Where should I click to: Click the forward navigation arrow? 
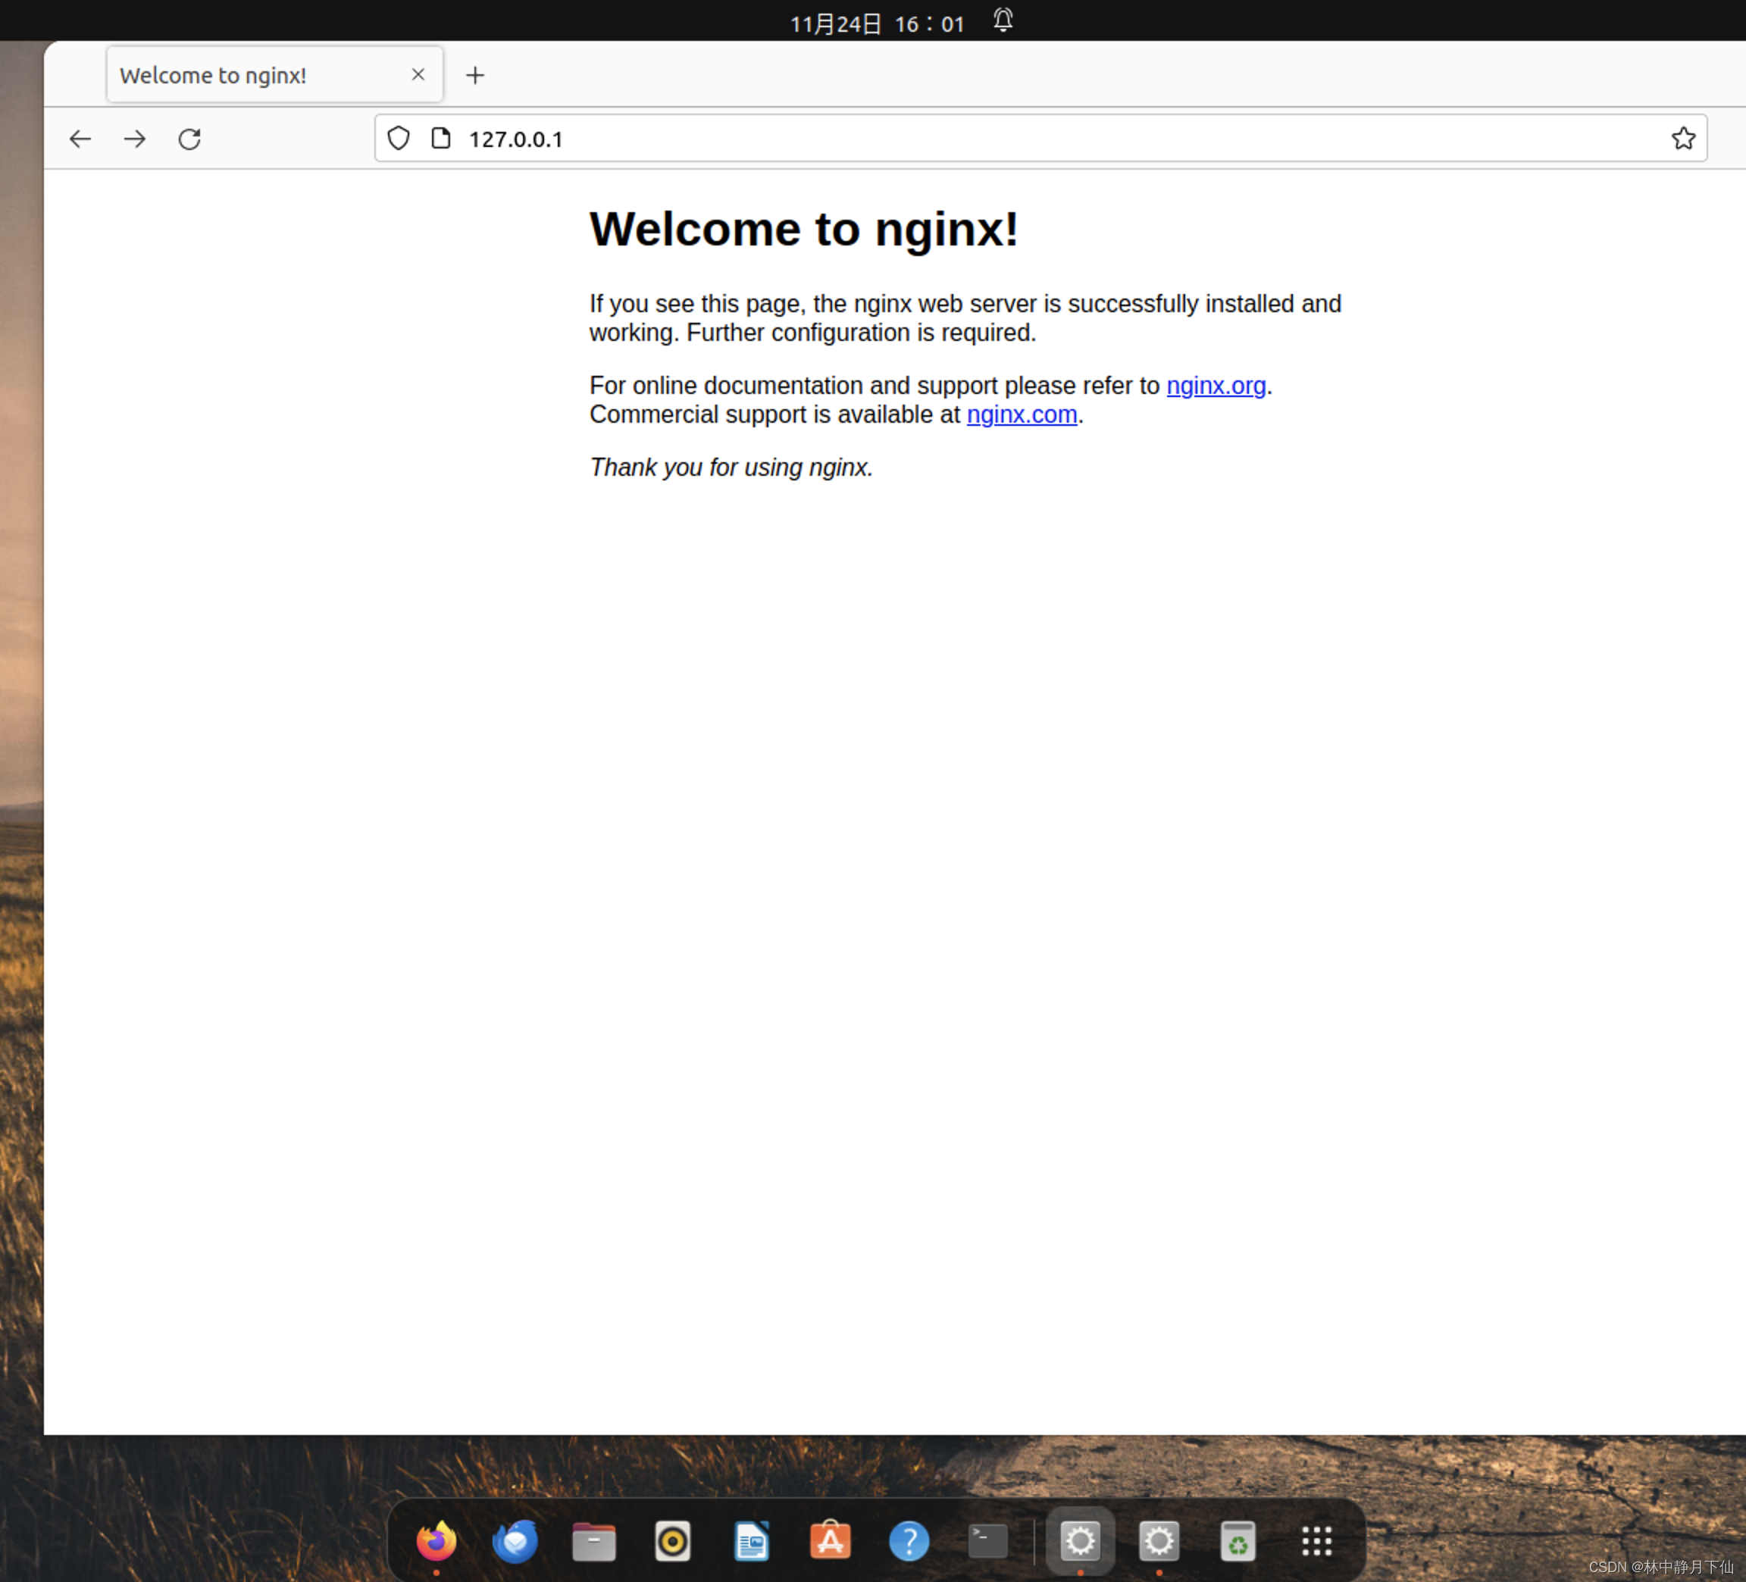click(x=135, y=139)
